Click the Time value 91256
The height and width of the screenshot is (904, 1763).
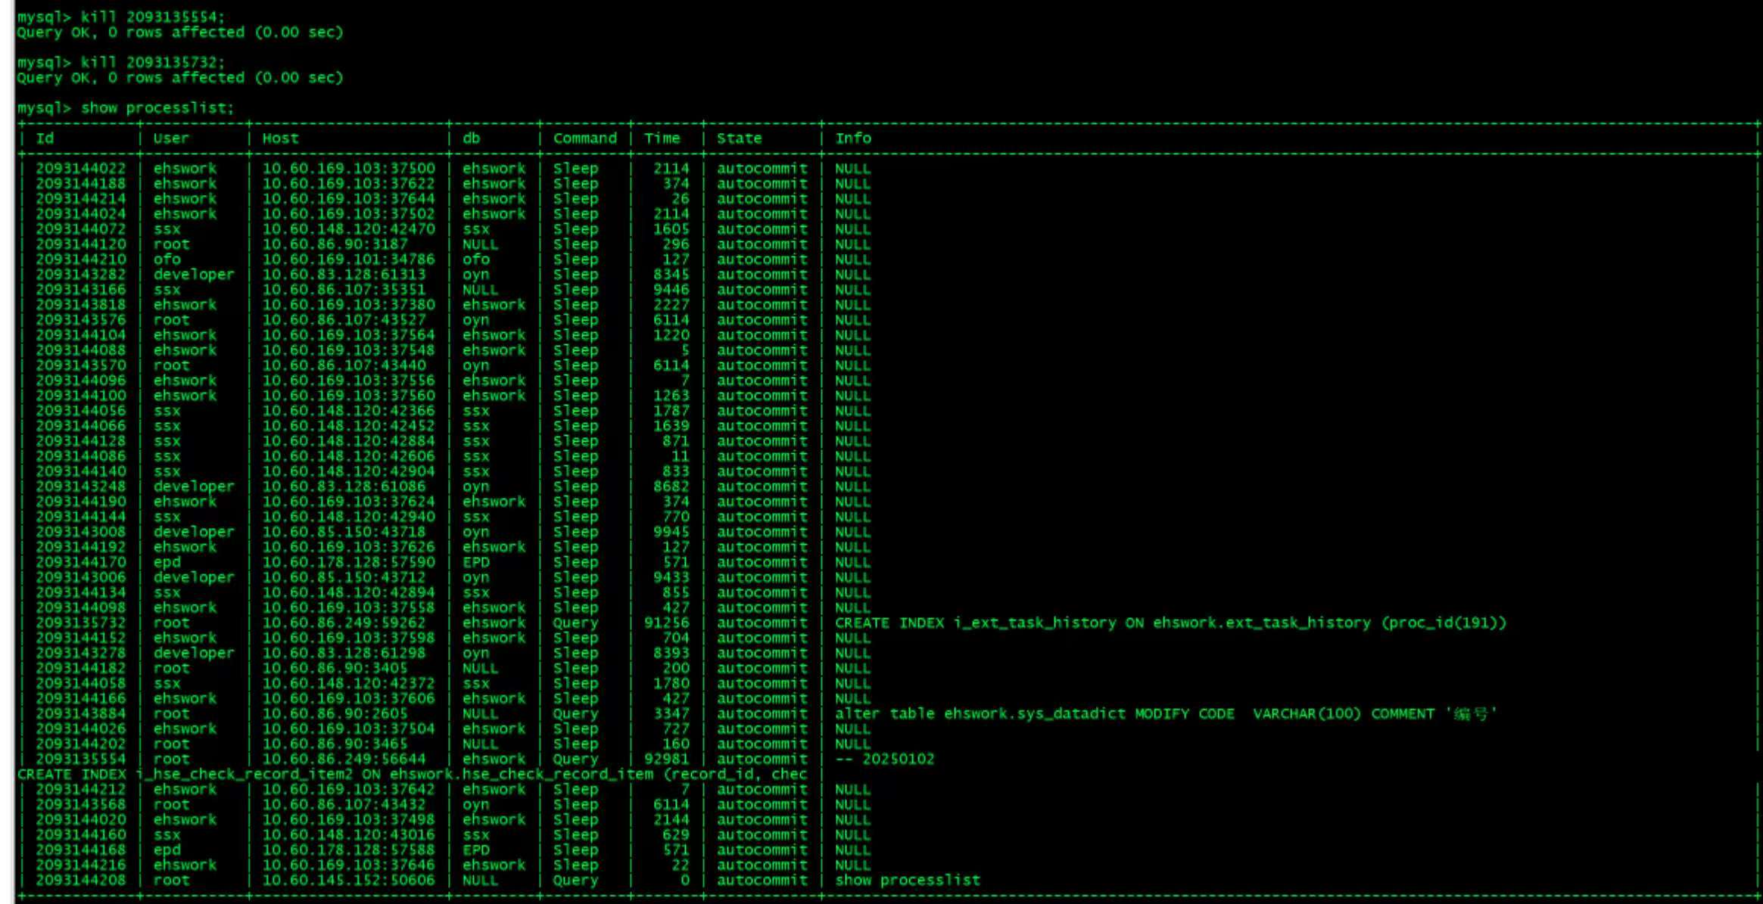coord(666,623)
